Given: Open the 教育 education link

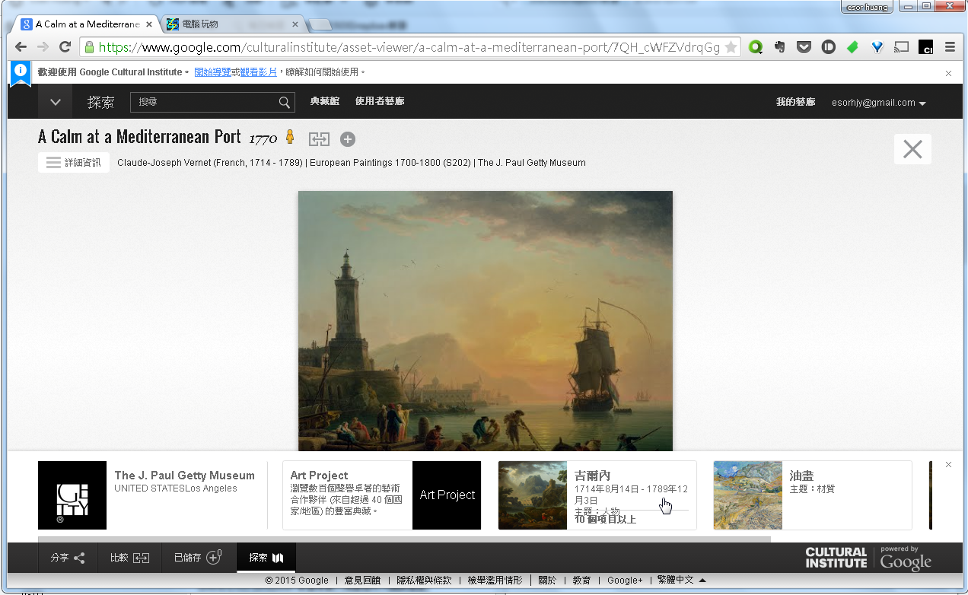Looking at the screenshot, I should pos(581,580).
